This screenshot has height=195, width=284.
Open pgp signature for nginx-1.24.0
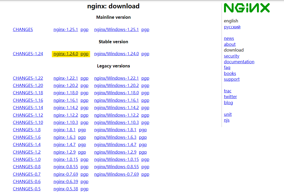[x=84, y=54]
